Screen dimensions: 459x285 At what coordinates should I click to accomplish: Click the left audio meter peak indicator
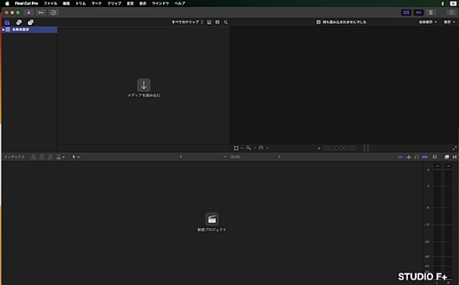tap(437, 166)
